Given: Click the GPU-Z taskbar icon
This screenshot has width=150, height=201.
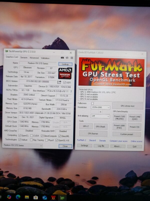Looking at the screenshot, I should click(x=62, y=198).
